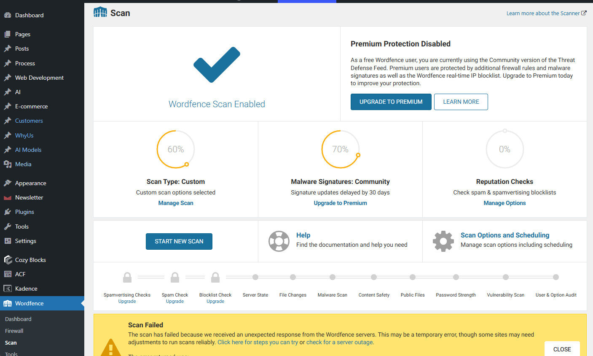Open Wordfence Firewall submenu item
The width and height of the screenshot is (593, 356).
[x=14, y=331]
